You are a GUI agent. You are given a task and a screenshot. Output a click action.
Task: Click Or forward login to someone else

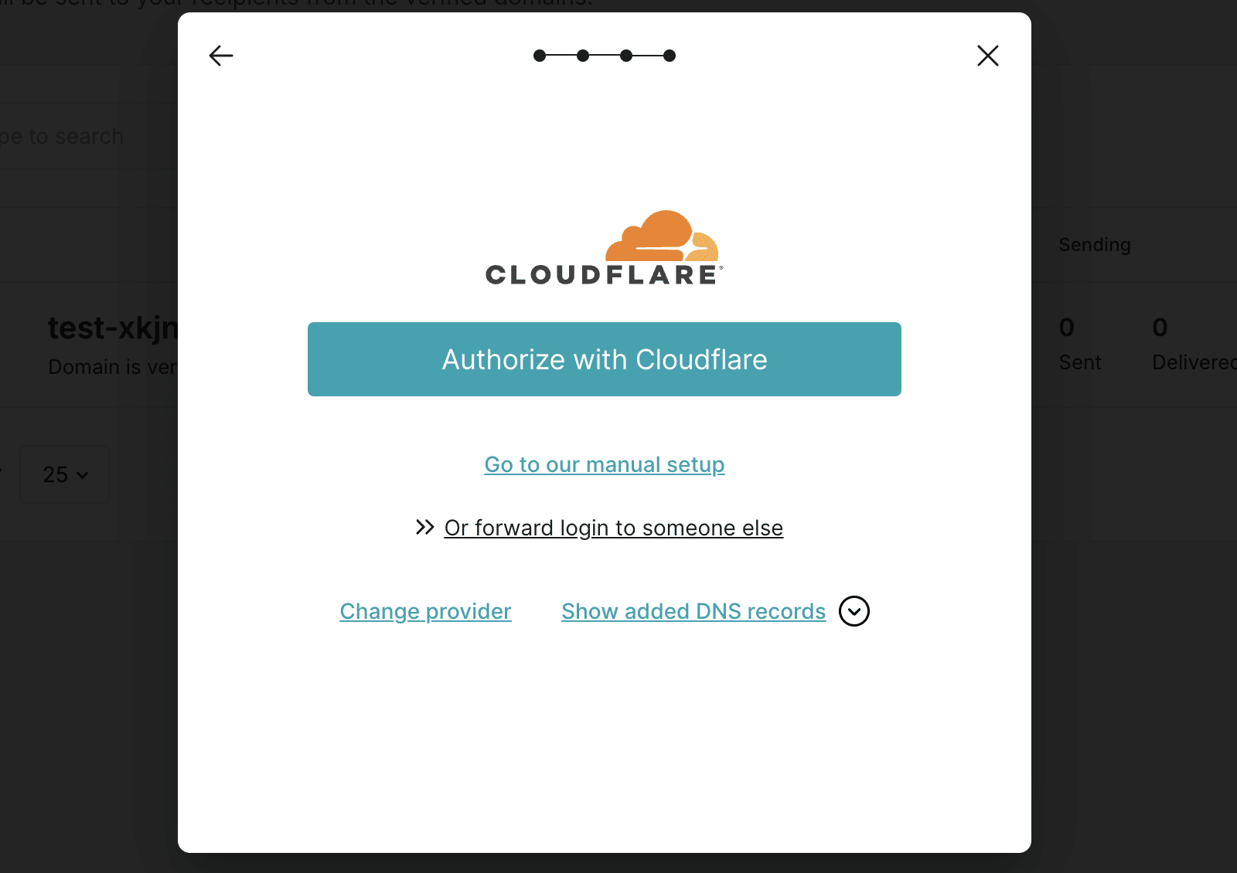614,528
